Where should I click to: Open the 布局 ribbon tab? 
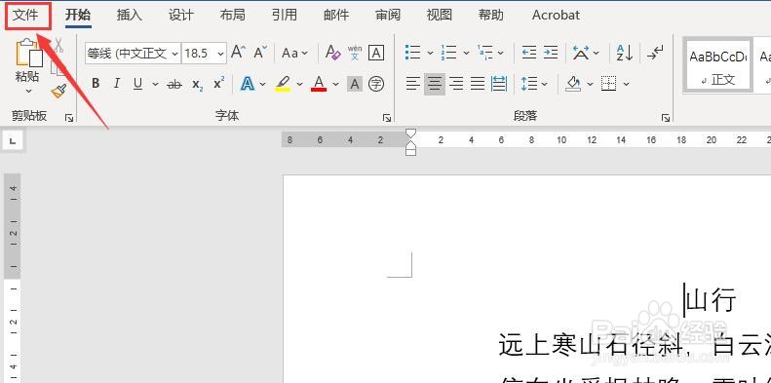233,16
